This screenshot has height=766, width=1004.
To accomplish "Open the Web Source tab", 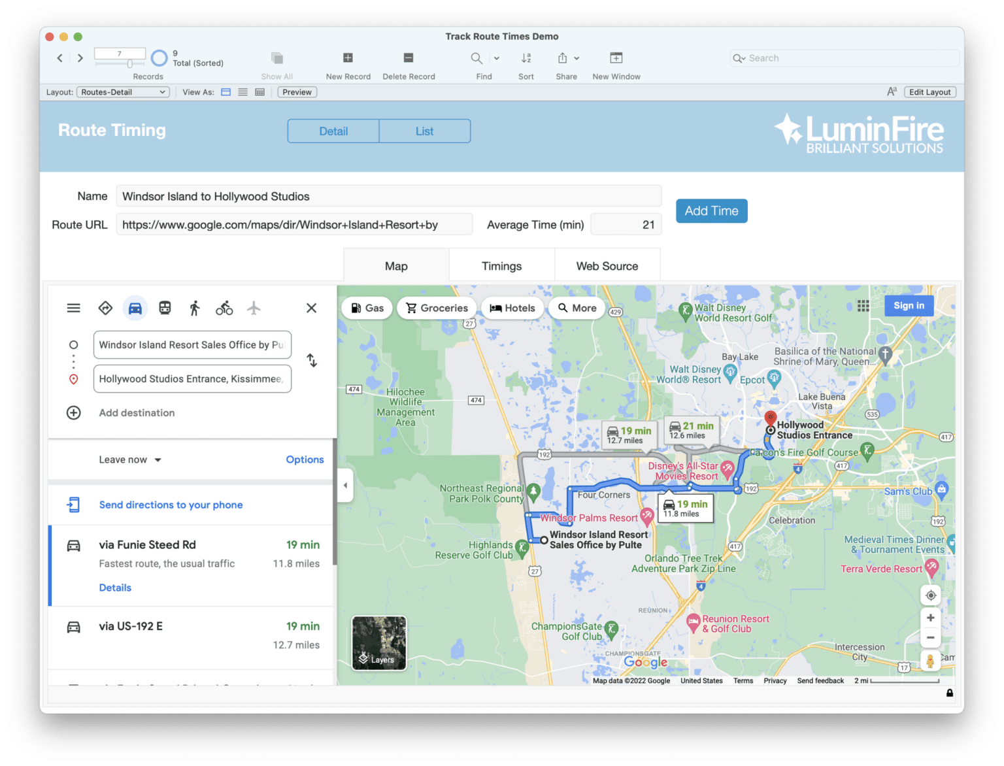I will [x=607, y=265].
